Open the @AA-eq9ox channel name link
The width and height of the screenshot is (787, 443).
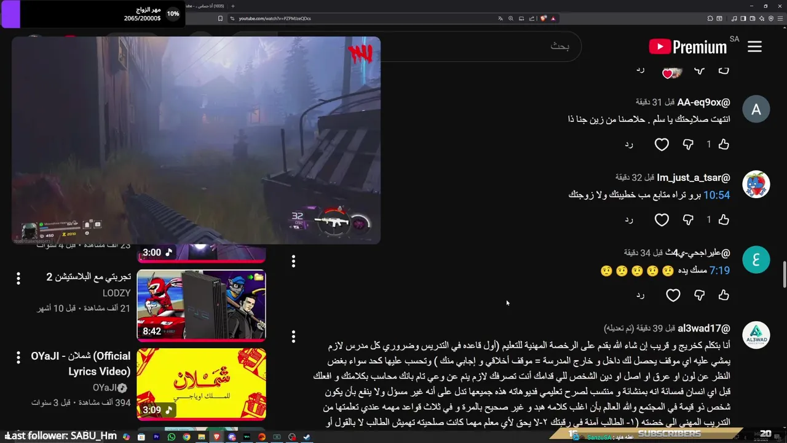[703, 102]
